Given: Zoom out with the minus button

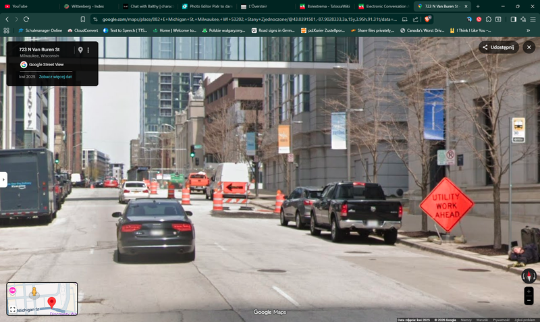Looking at the screenshot, I should (x=529, y=300).
